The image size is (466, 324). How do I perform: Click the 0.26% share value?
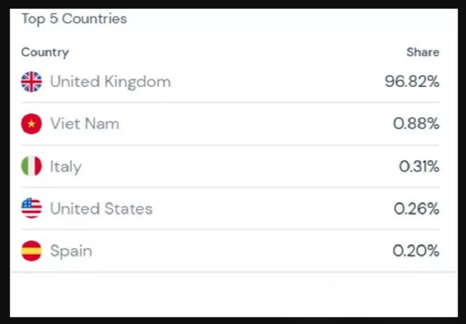416,209
